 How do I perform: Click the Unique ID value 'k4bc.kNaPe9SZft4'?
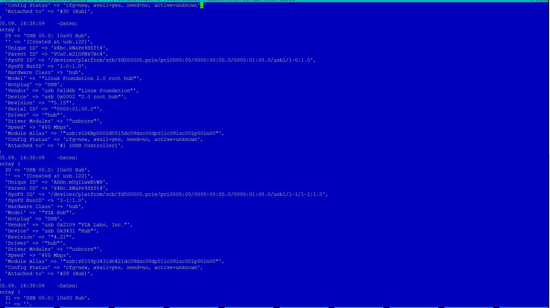79,48
